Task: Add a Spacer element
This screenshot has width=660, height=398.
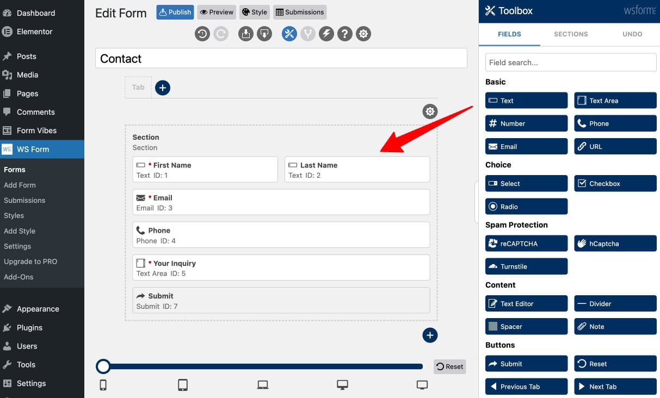Action: [526, 326]
